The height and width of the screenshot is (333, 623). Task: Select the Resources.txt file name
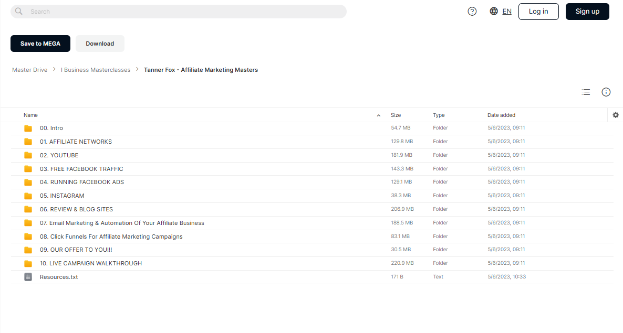[x=59, y=277]
